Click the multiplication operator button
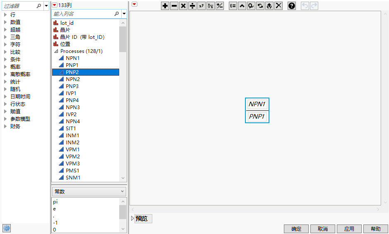Image resolution: width=389 pixels, height=234 pixels. 183,6
